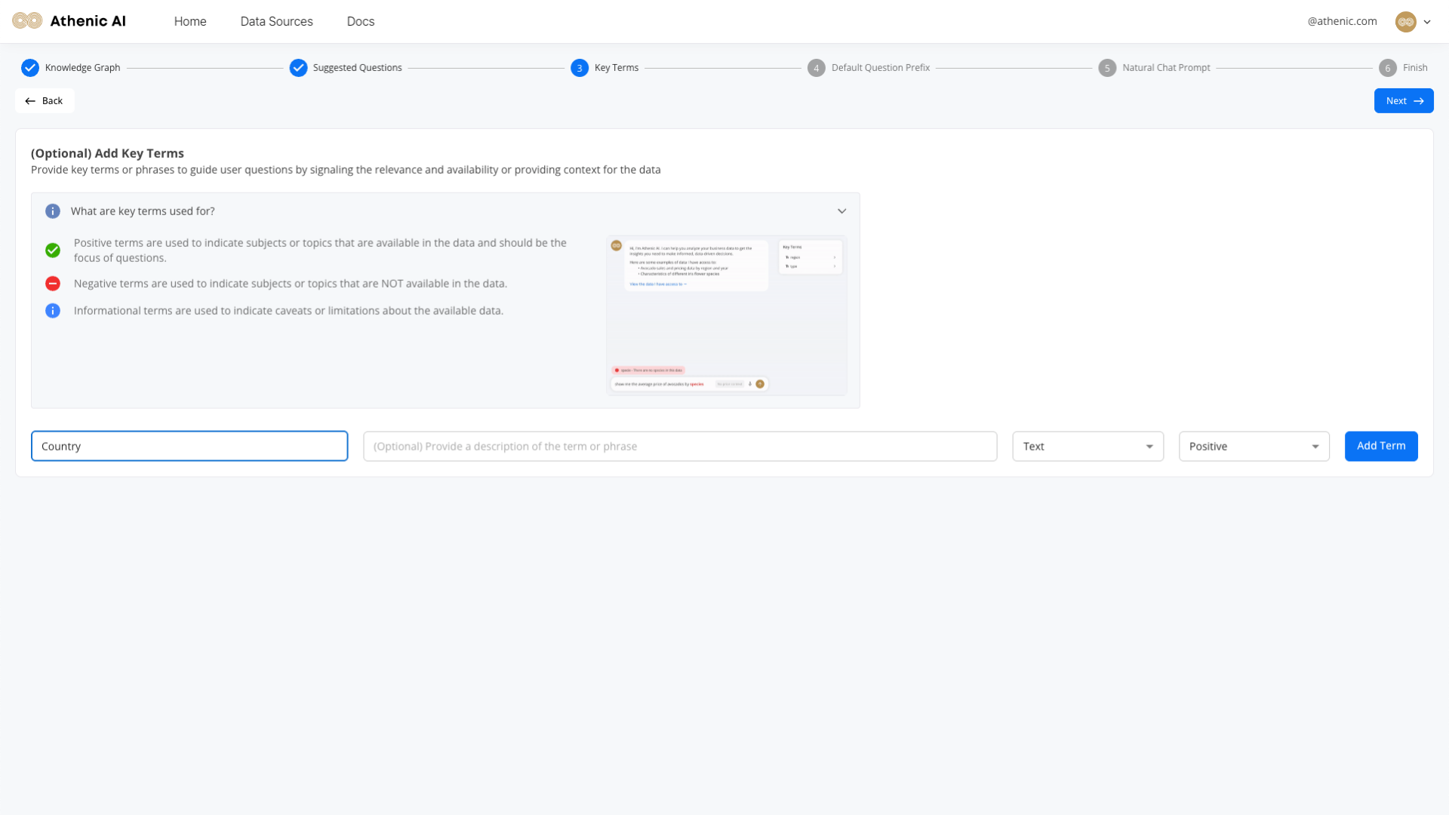Click the optional term description field

(x=679, y=447)
